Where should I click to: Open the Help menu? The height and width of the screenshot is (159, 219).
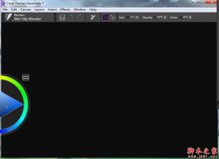(93, 9)
